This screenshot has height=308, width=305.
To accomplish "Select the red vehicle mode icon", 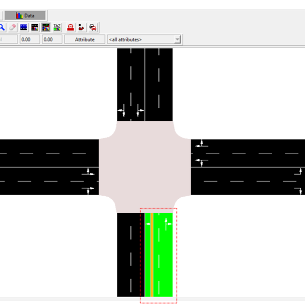I will [x=93, y=27].
